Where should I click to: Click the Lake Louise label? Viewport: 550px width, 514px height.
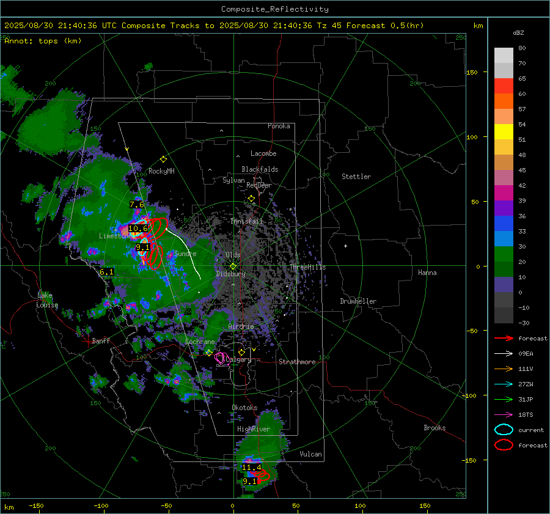click(47, 300)
